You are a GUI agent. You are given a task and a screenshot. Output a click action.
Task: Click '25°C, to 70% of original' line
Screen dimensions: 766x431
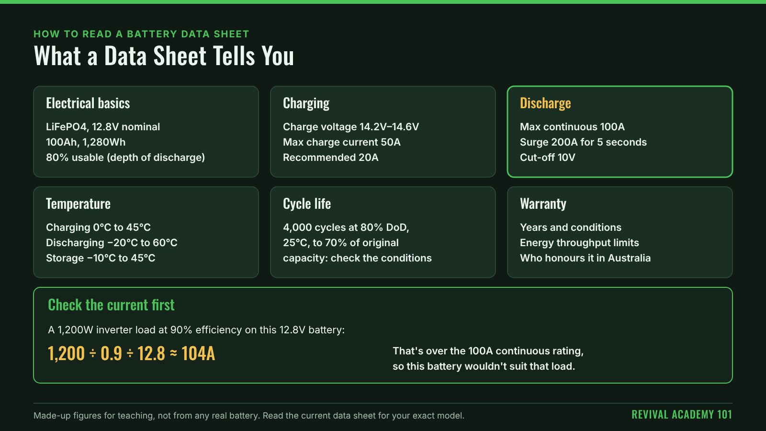pos(341,243)
